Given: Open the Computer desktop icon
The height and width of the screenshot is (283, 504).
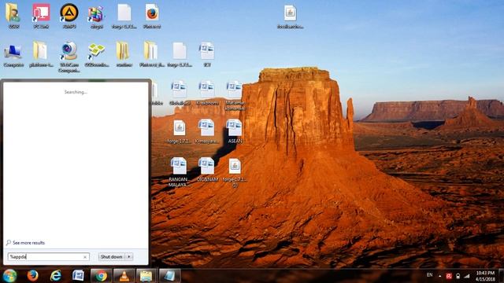Looking at the screenshot, I should coord(13,54).
